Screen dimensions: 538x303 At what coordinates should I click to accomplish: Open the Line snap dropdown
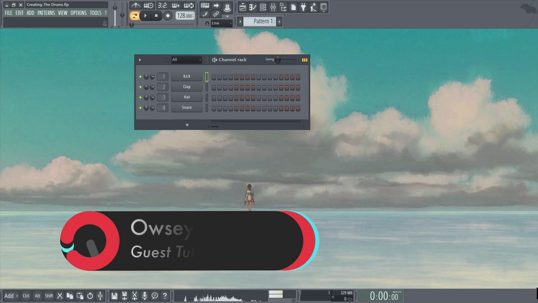[221, 24]
